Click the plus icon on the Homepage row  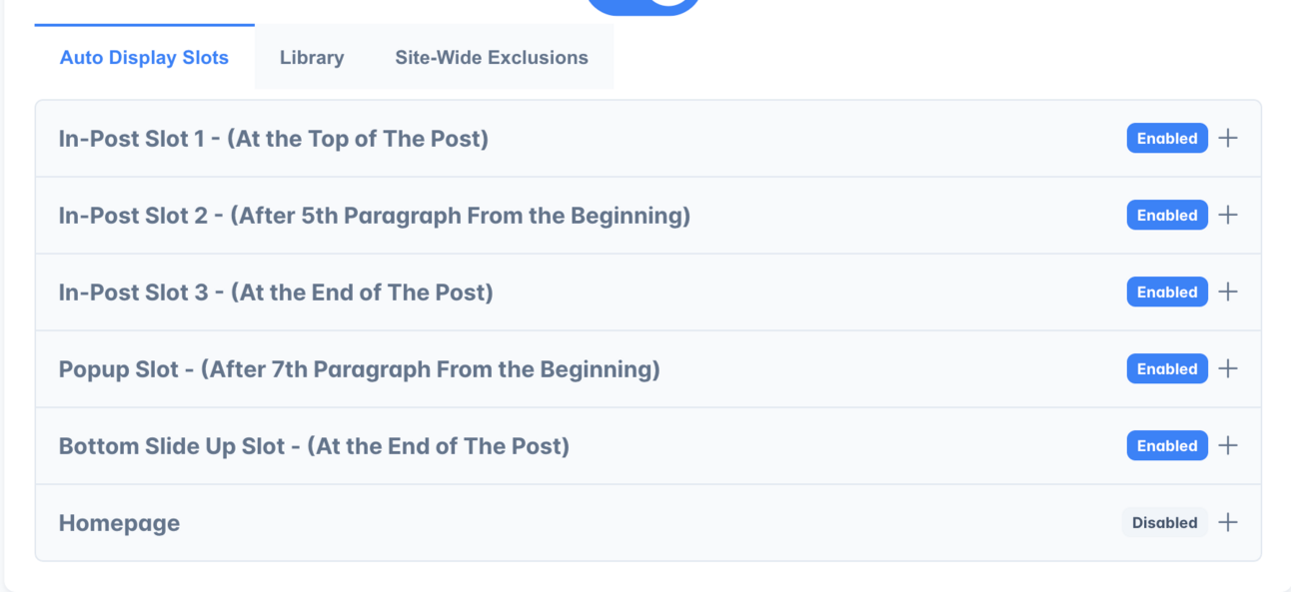click(x=1228, y=522)
